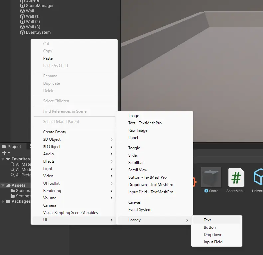The width and height of the screenshot is (263, 255).
Task: Select Text - TextMeshPro from UI submenu
Action: [145, 123]
